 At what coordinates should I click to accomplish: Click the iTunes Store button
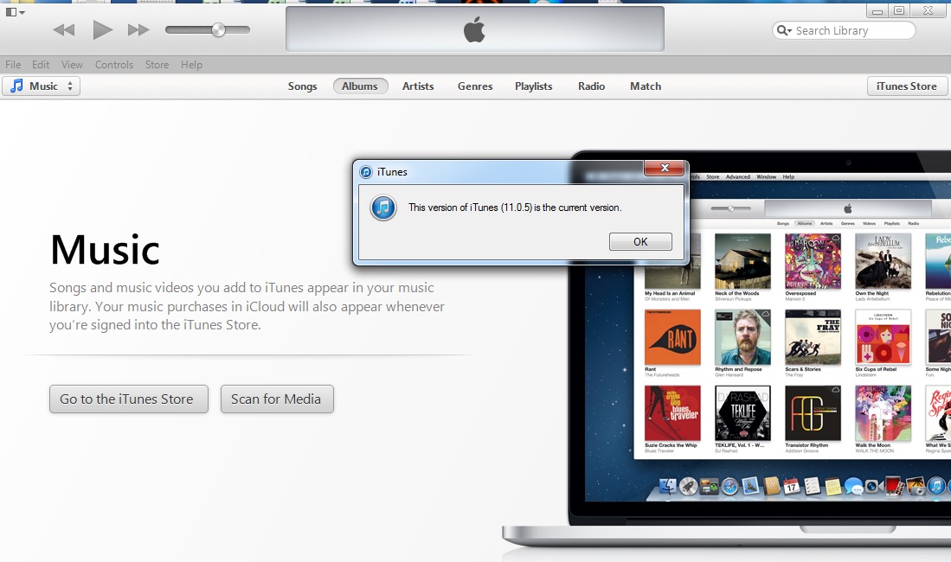907,86
